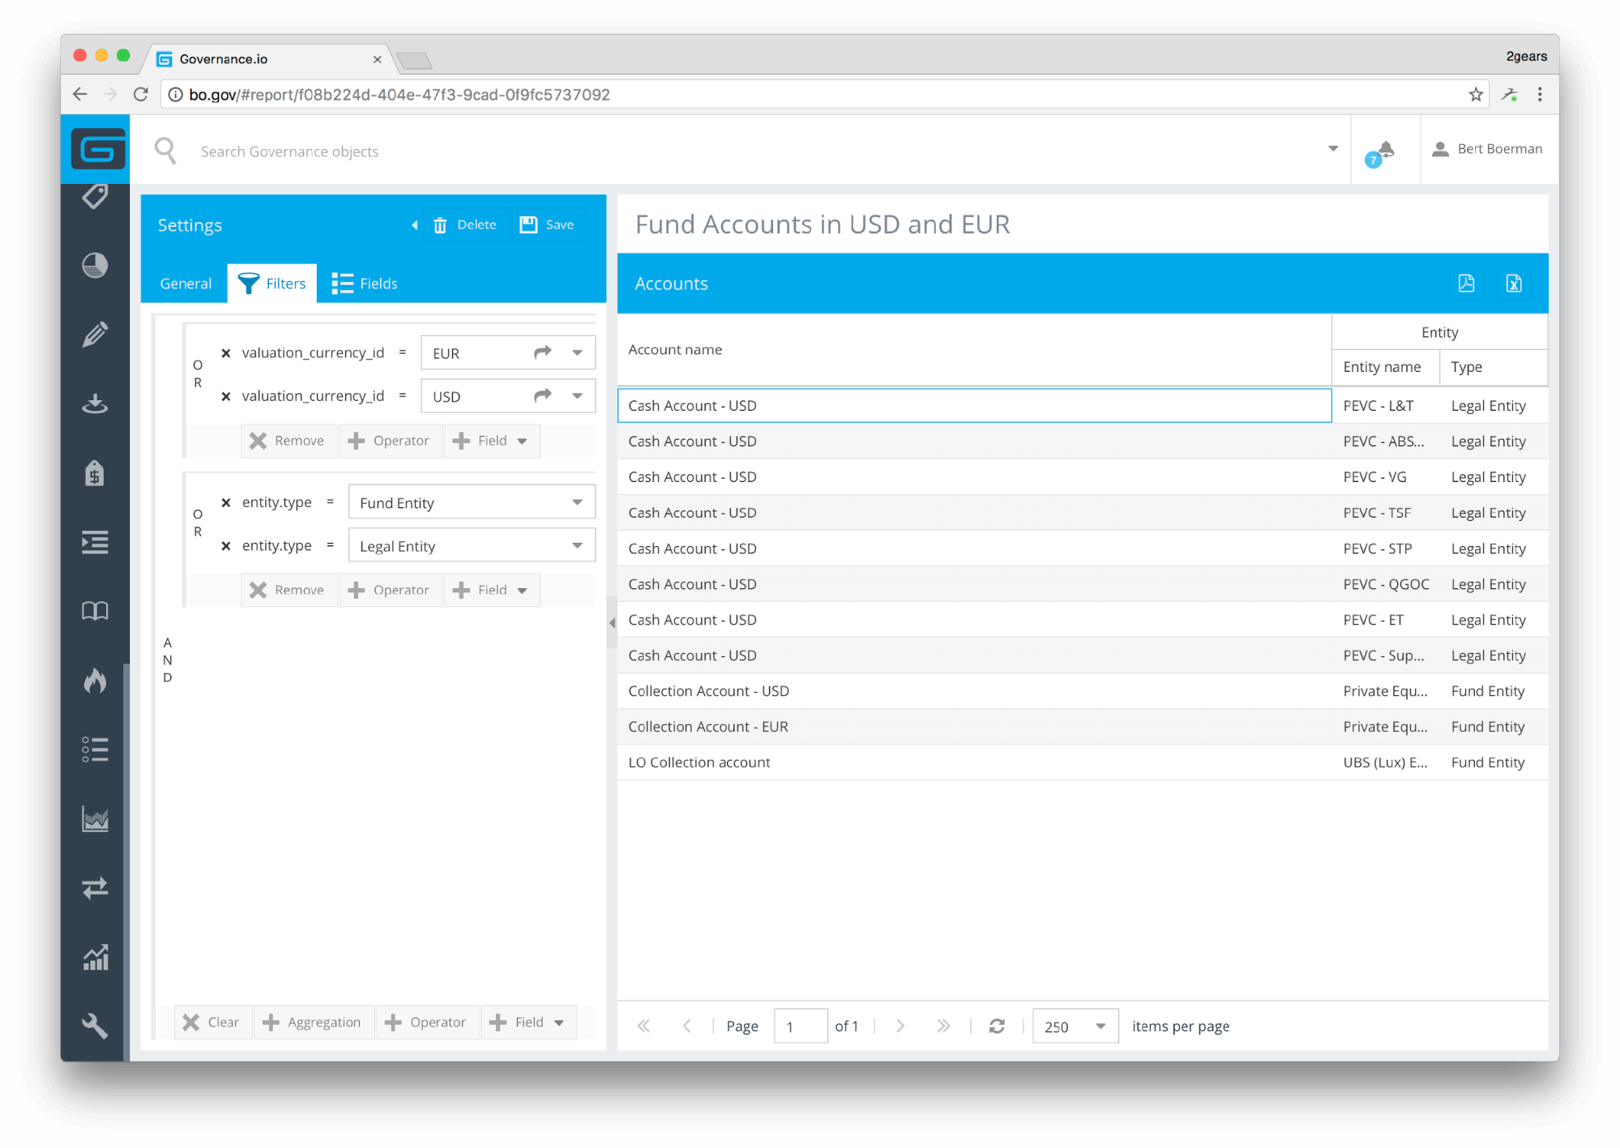1620x1148 pixels.
Task: Open the wrench tools sidebar icon
Action: point(95,1026)
